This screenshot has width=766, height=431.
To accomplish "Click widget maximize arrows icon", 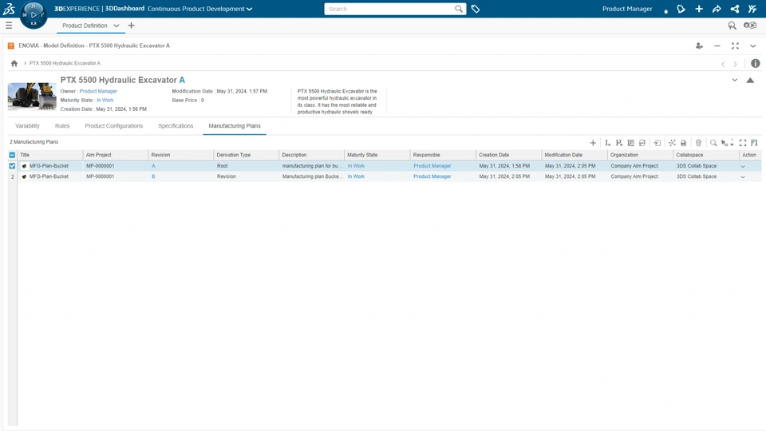I will (735, 45).
